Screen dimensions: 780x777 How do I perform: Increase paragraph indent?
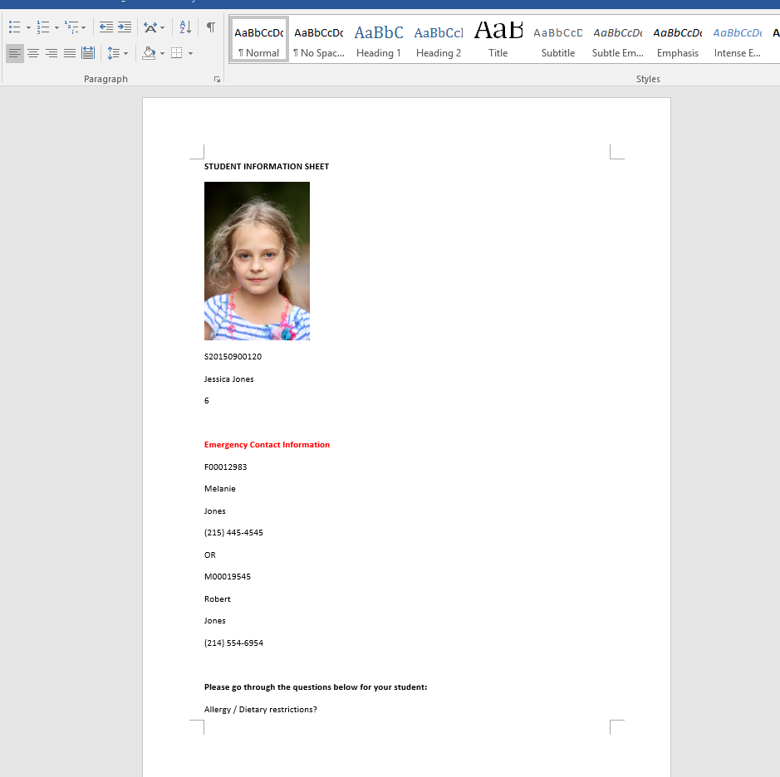pos(125,27)
